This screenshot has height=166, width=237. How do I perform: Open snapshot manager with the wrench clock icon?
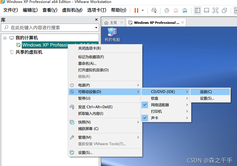[185, 10]
